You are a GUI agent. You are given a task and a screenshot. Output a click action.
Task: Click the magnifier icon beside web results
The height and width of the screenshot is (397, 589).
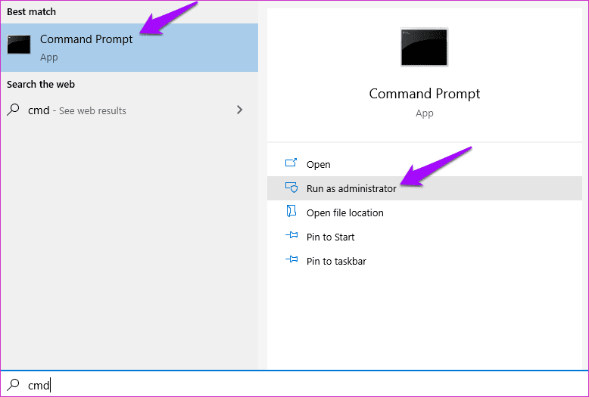coord(13,110)
